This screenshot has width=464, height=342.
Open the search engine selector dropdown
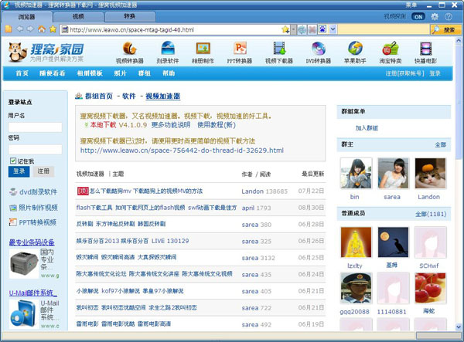[333, 29]
